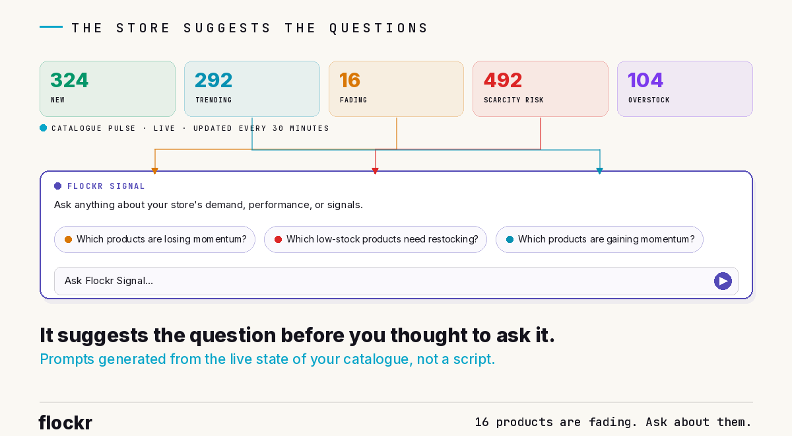The image size is (792, 436).
Task: Click the flockr logo in footer
Action: (65, 422)
